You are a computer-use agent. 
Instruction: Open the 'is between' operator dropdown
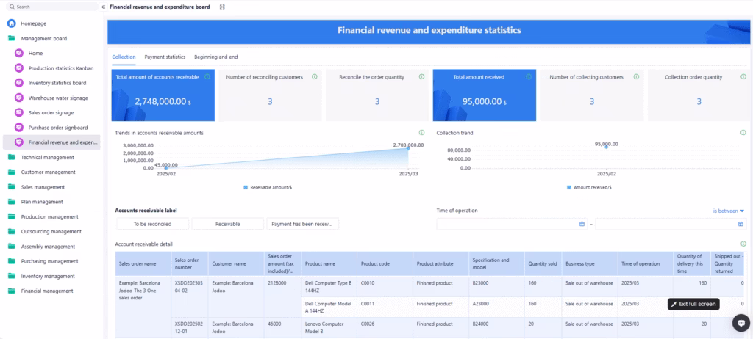click(x=728, y=211)
